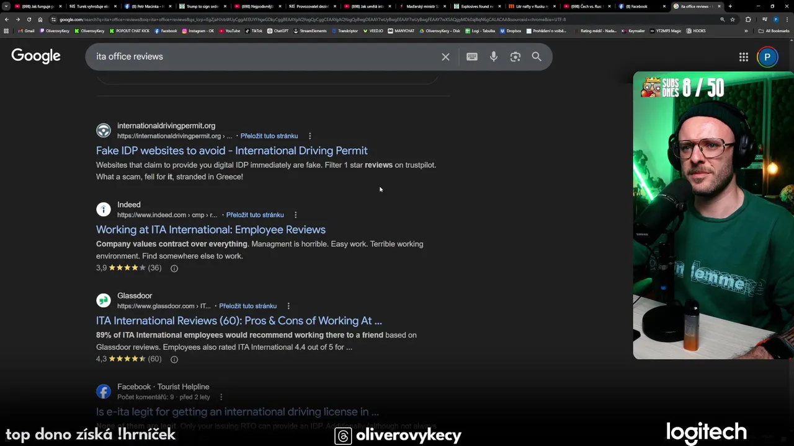The image size is (794, 446).
Task: Open more options for the Glassdoor result
Action: pos(288,306)
